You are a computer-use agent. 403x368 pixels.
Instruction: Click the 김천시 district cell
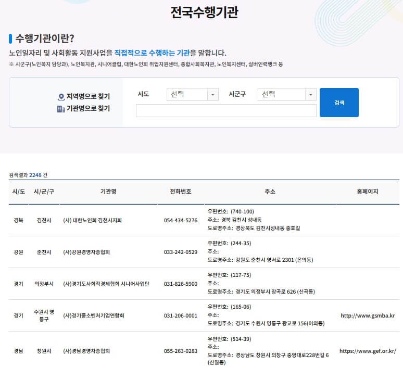pyautogui.click(x=44, y=220)
